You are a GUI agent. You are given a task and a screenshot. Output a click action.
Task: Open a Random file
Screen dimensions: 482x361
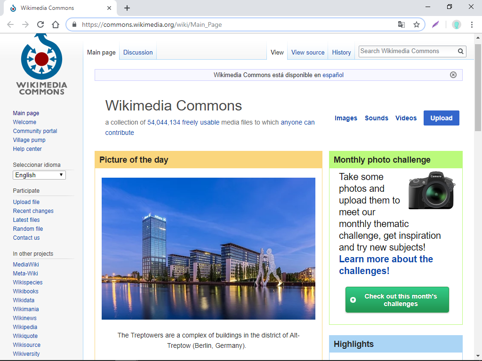(x=28, y=228)
